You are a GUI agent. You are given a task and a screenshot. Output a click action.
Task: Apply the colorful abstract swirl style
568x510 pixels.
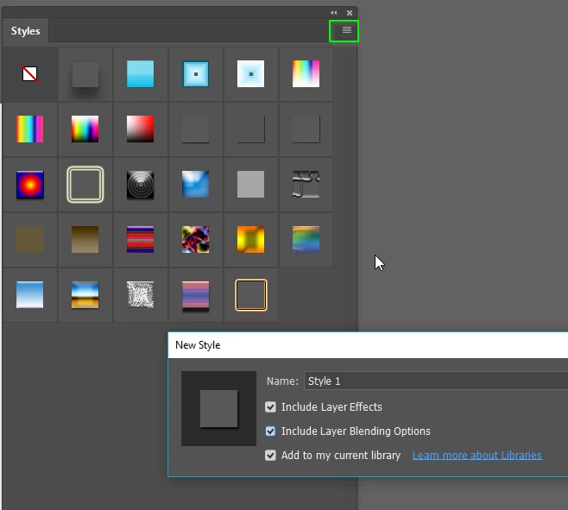(196, 240)
